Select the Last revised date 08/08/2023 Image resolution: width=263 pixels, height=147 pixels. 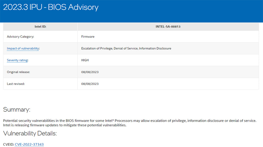coord(90,84)
